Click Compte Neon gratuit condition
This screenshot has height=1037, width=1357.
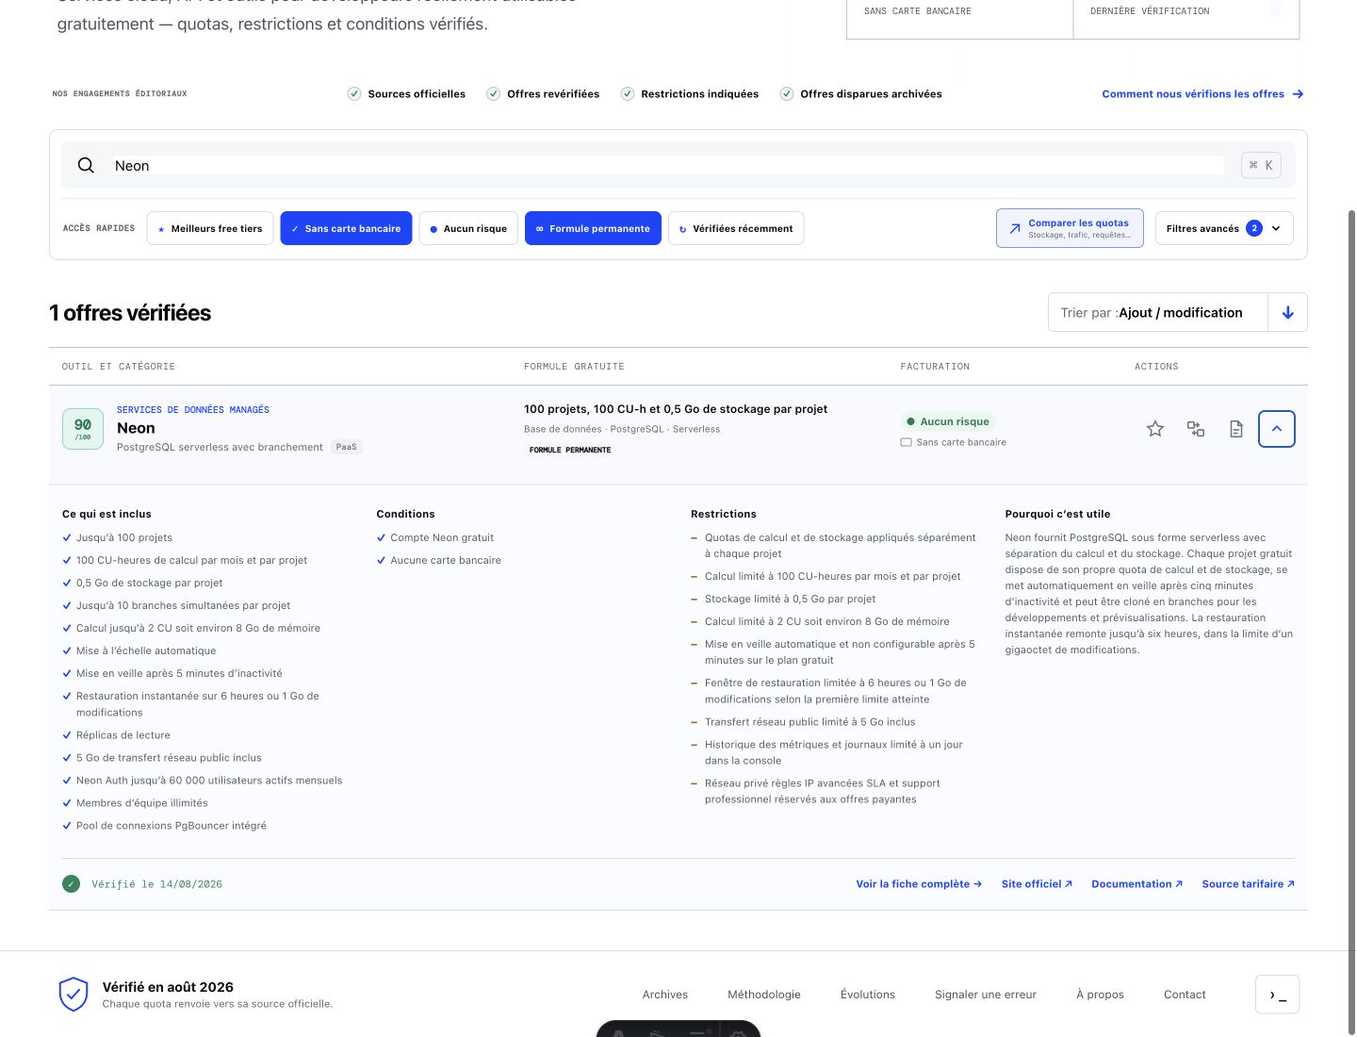442,537
